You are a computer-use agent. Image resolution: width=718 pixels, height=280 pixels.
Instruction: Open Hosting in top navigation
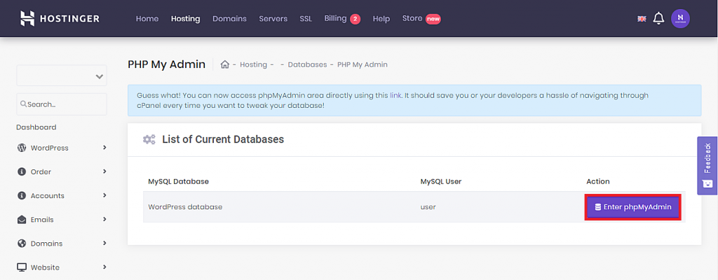click(185, 19)
